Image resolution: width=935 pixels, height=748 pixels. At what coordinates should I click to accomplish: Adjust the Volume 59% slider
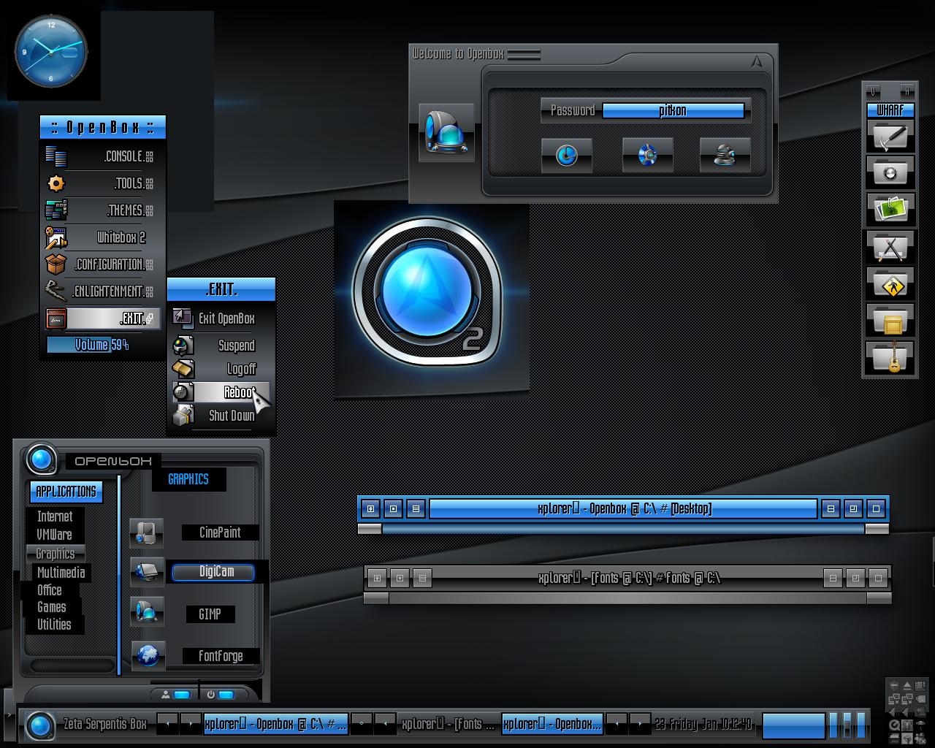click(x=102, y=345)
